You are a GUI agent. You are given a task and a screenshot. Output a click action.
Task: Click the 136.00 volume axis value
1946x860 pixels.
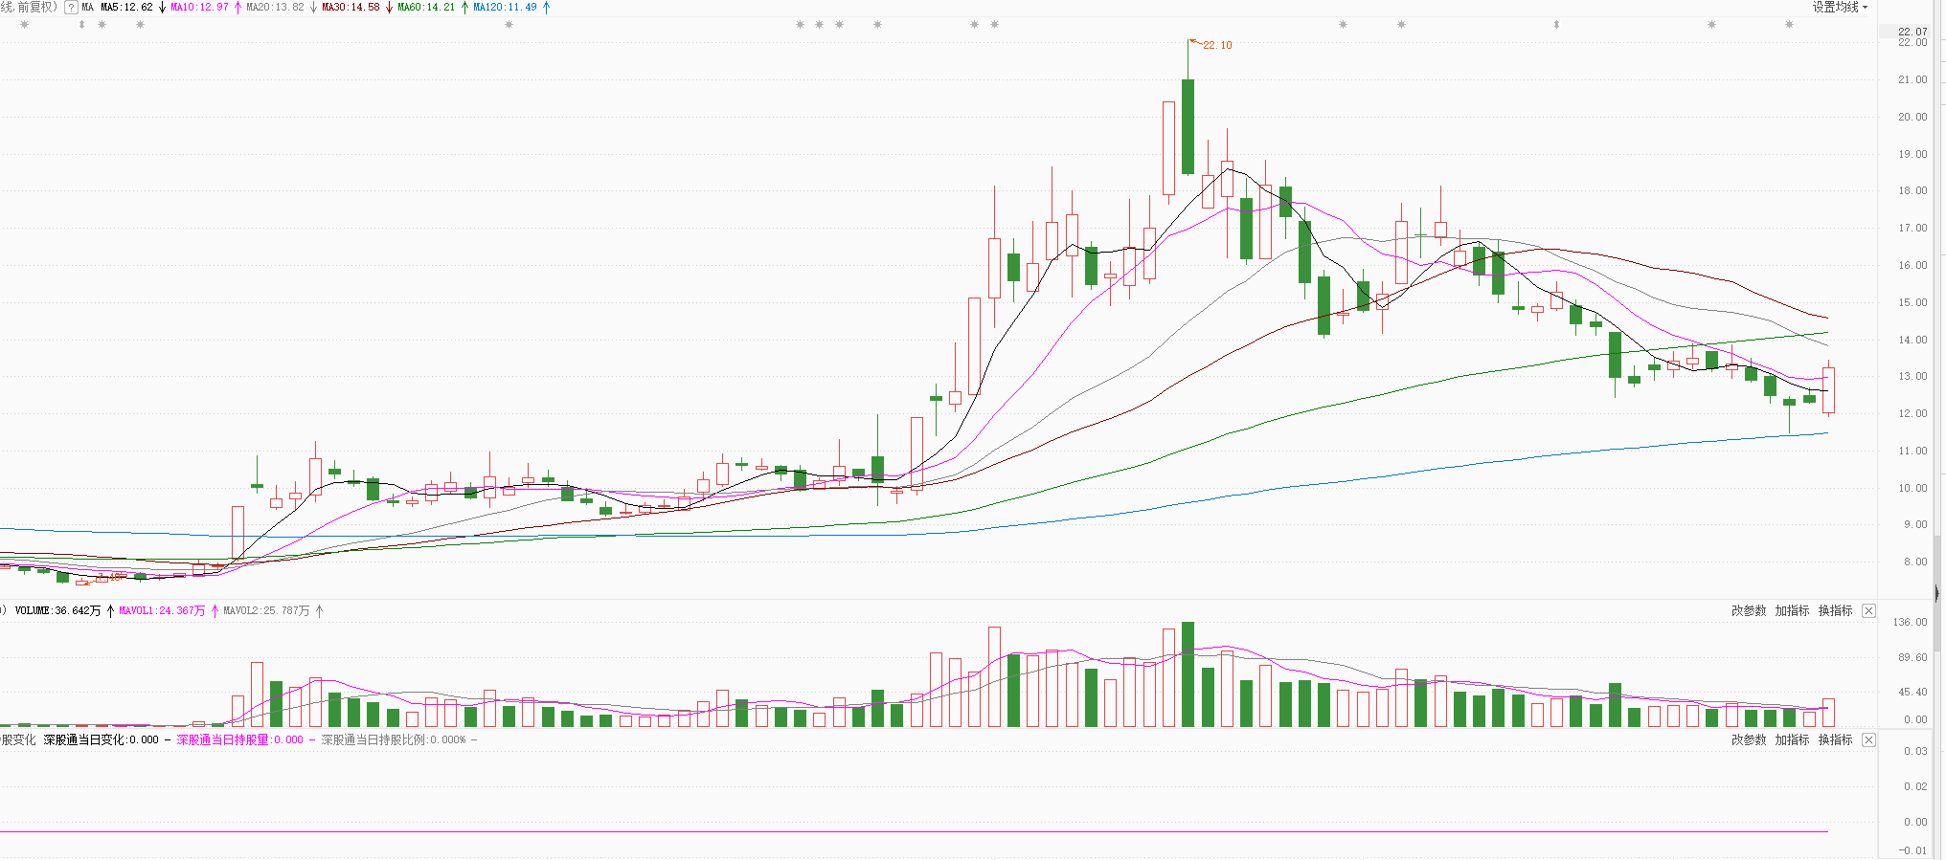1910,622
